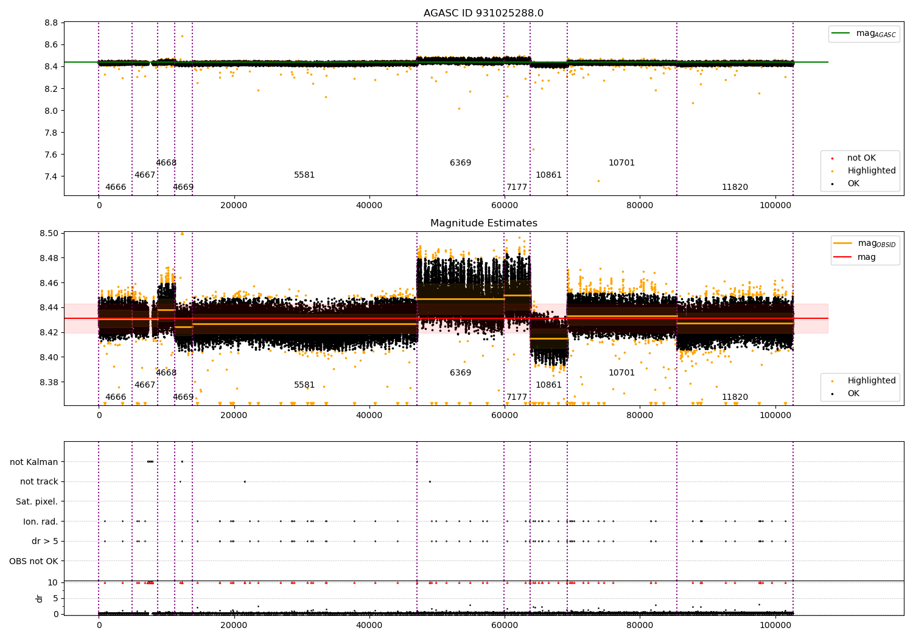
Task: Click the 7.4 y-axis tick label
Action: [52, 177]
